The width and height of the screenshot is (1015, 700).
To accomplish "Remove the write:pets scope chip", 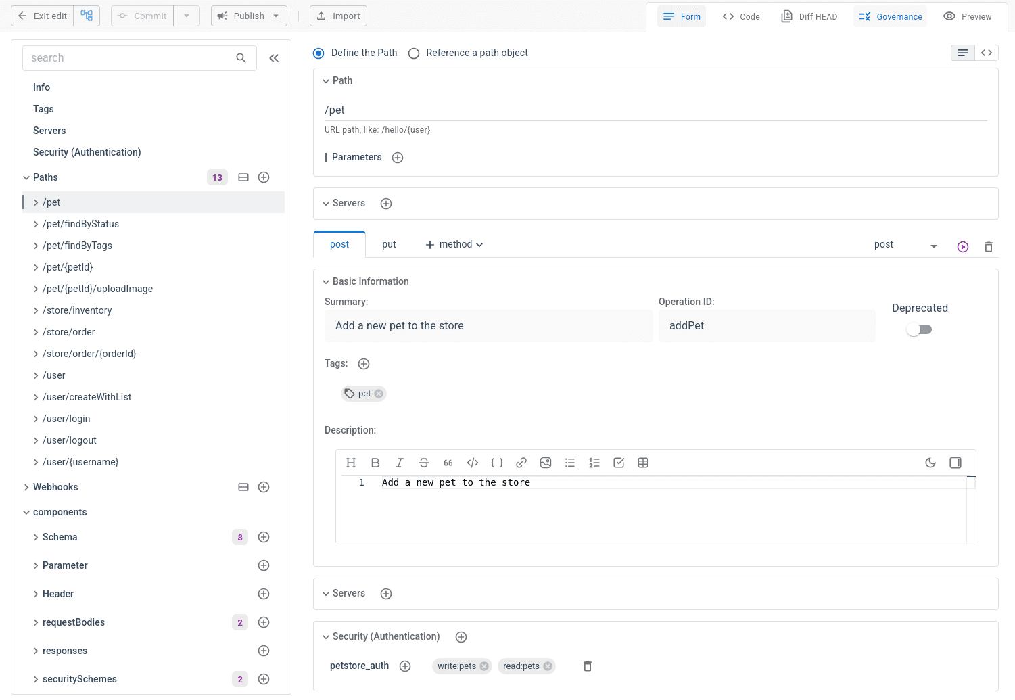I will pos(484,666).
